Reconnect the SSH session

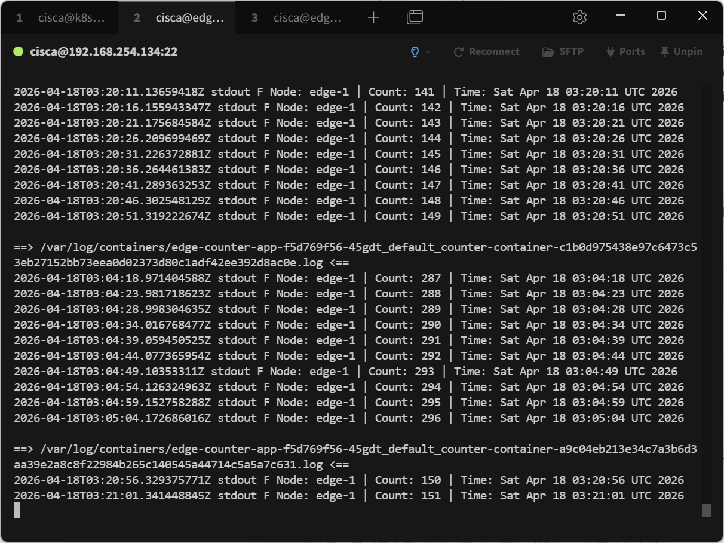[487, 52]
